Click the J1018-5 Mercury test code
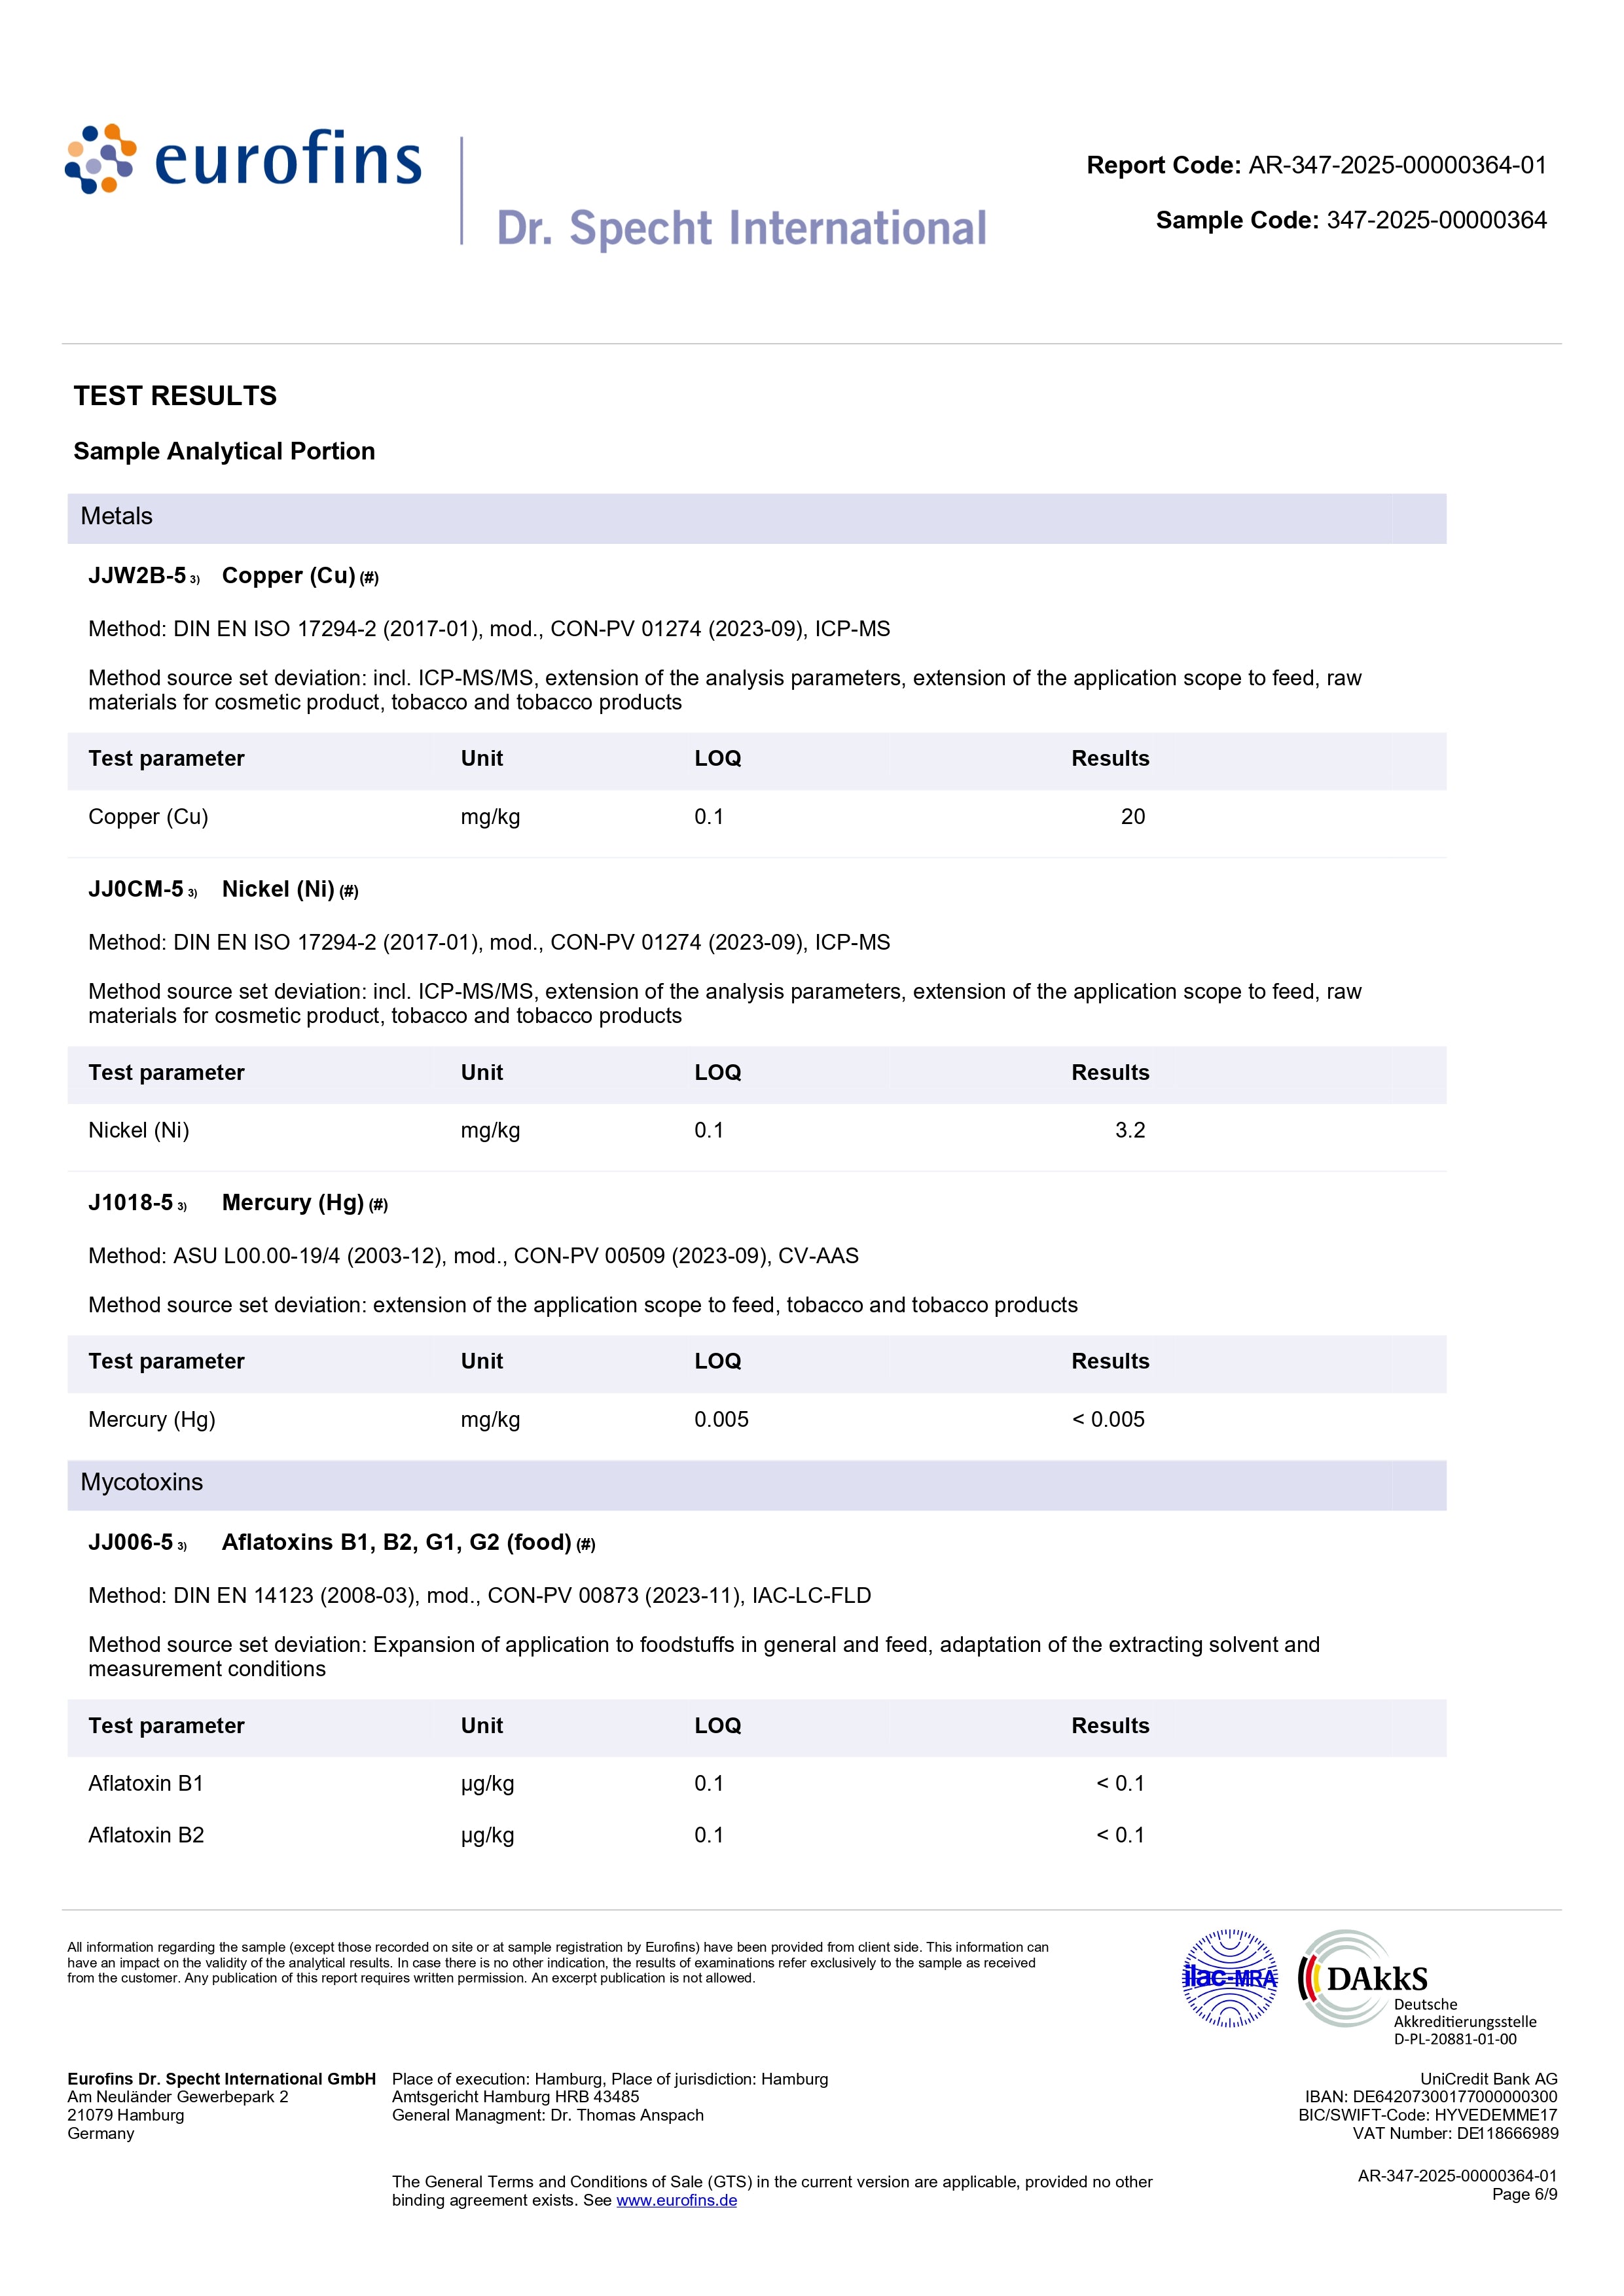1624x2296 pixels. tap(131, 1203)
